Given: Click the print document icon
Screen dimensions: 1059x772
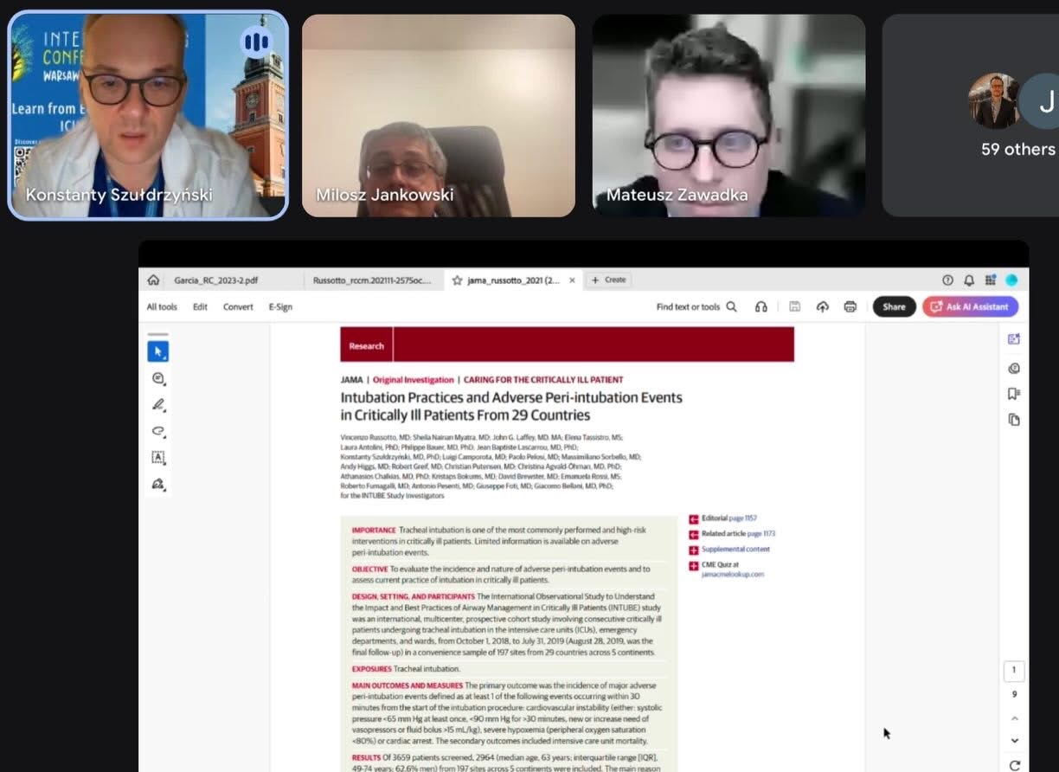Looking at the screenshot, I should pyautogui.click(x=850, y=306).
